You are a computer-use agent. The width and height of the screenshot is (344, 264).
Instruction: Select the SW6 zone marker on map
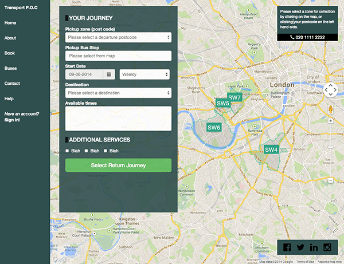[x=214, y=128]
